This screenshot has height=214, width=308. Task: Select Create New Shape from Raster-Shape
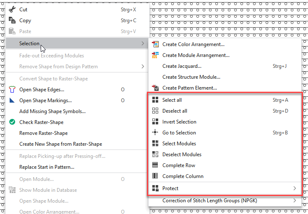(60, 144)
